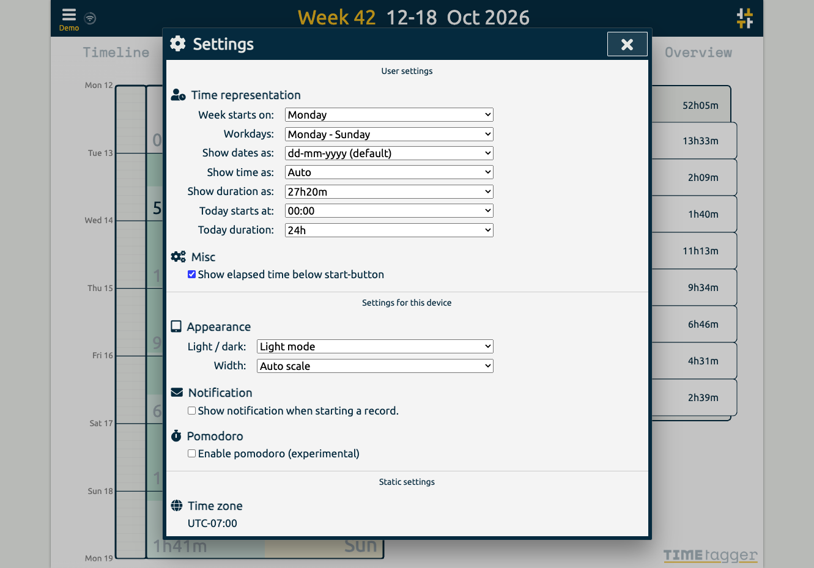
Task: Click the Pomodoro stopwatch icon
Action: click(176, 436)
